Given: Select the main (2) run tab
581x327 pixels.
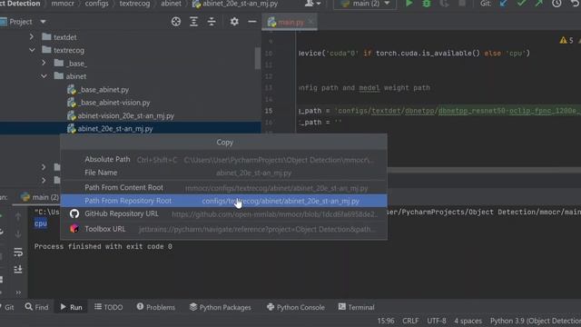Looking at the screenshot, I should (x=40, y=197).
